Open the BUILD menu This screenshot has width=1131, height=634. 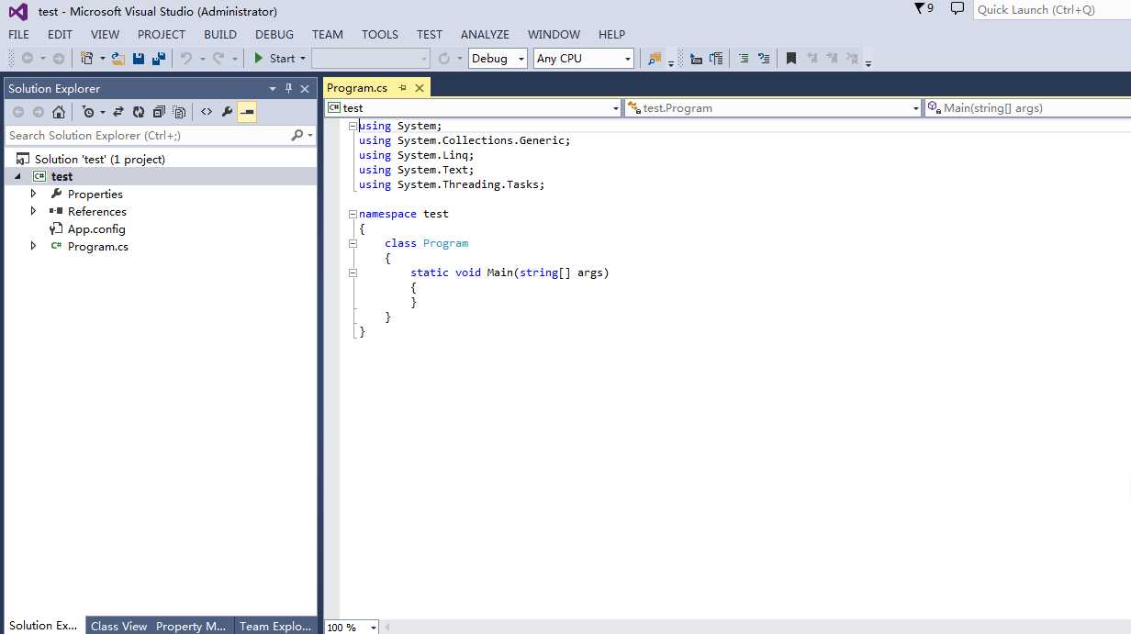(220, 34)
